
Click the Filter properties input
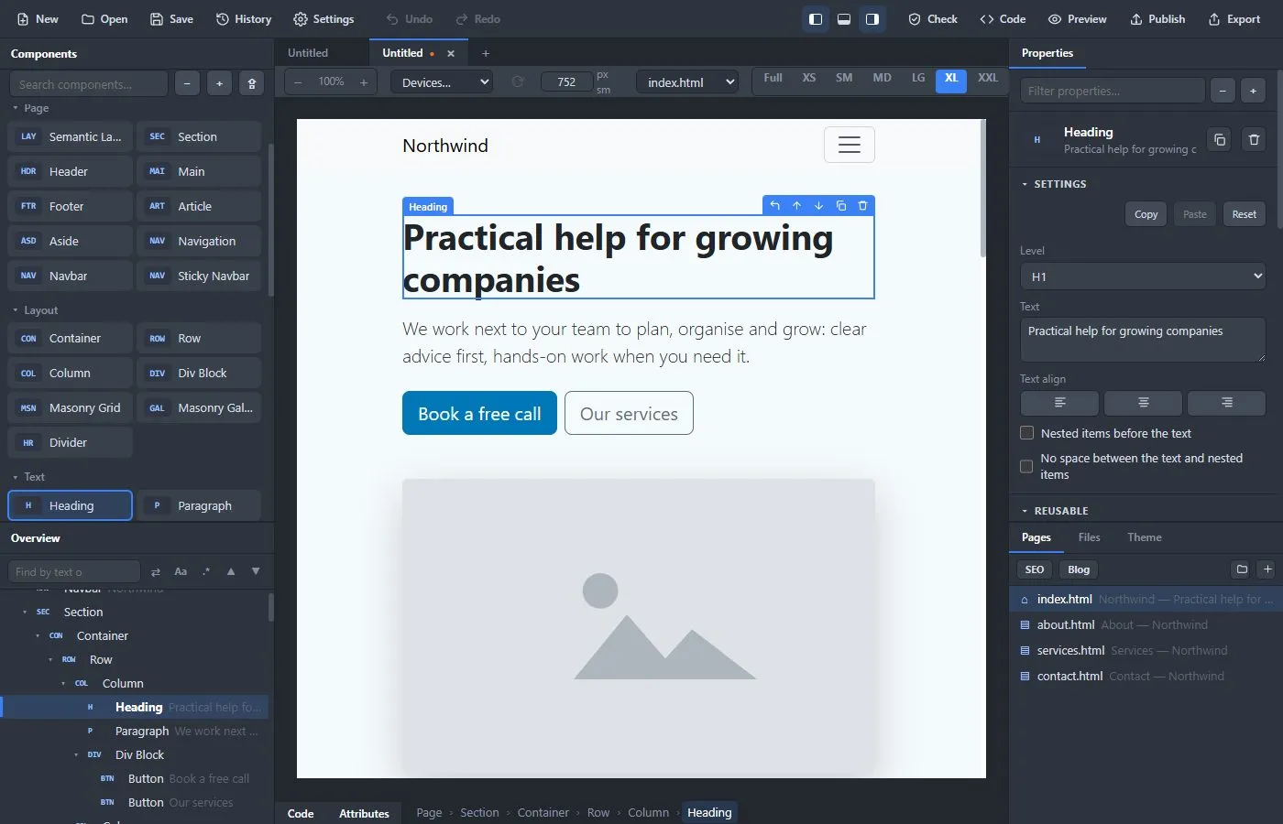click(1113, 91)
